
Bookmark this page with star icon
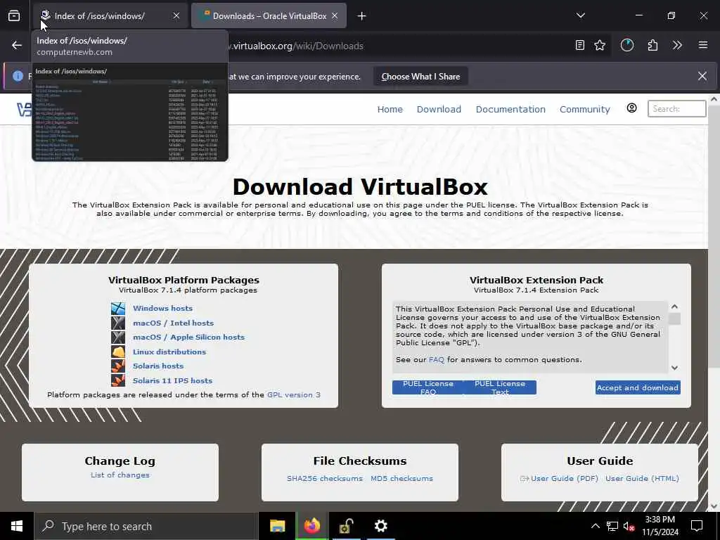click(x=600, y=45)
